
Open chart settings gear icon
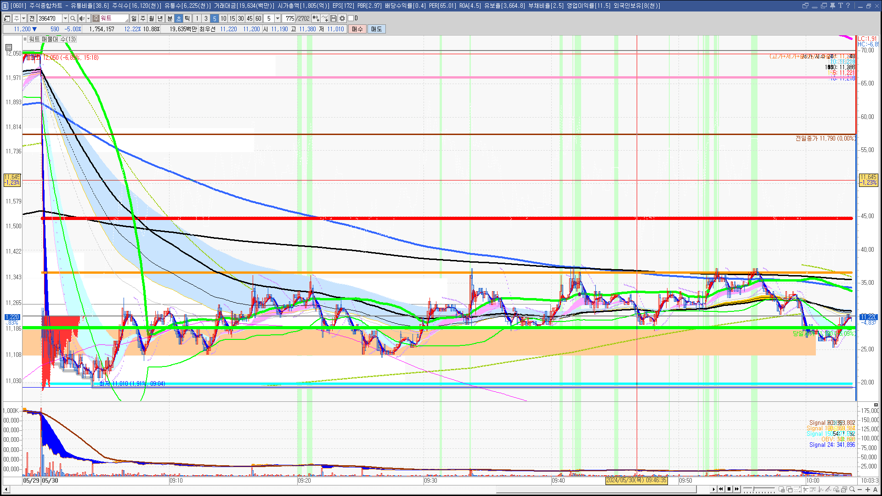pyautogui.click(x=342, y=18)
